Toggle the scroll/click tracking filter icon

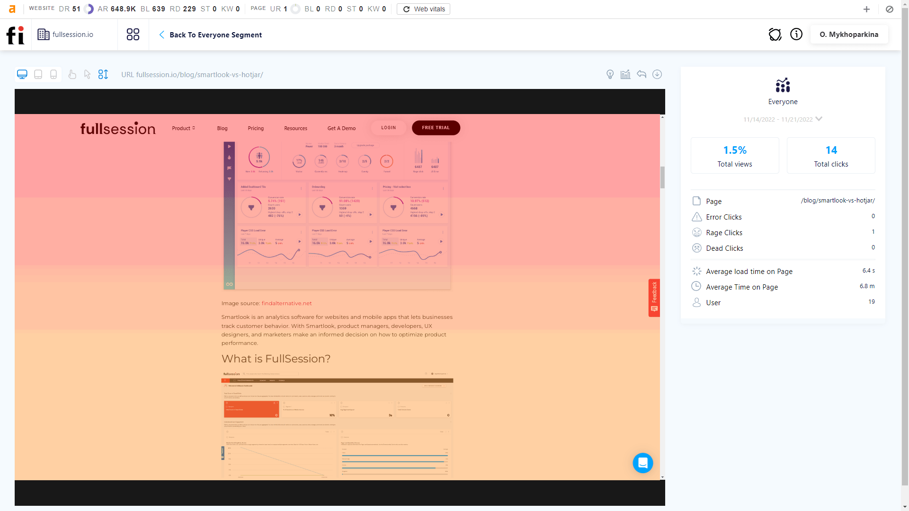pyautogui.click(x=104, y=74)
